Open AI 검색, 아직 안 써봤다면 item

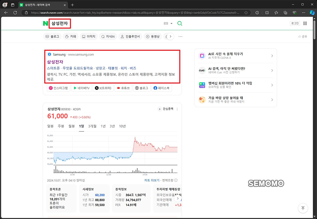pyautogui.click(x=236, y=71)
